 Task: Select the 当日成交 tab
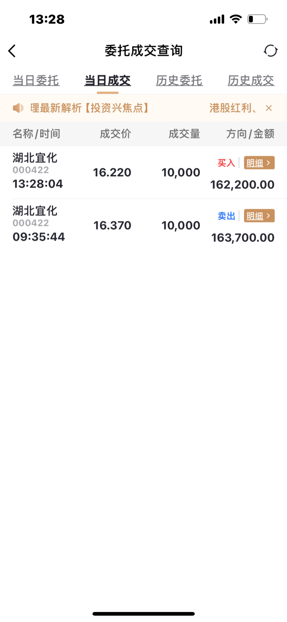[x=108, y=80]
